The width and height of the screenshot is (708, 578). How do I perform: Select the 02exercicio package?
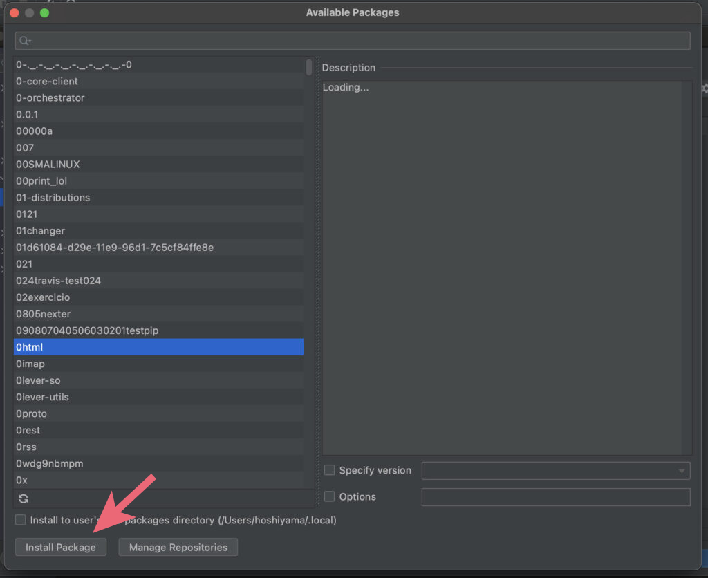point(158,297)
